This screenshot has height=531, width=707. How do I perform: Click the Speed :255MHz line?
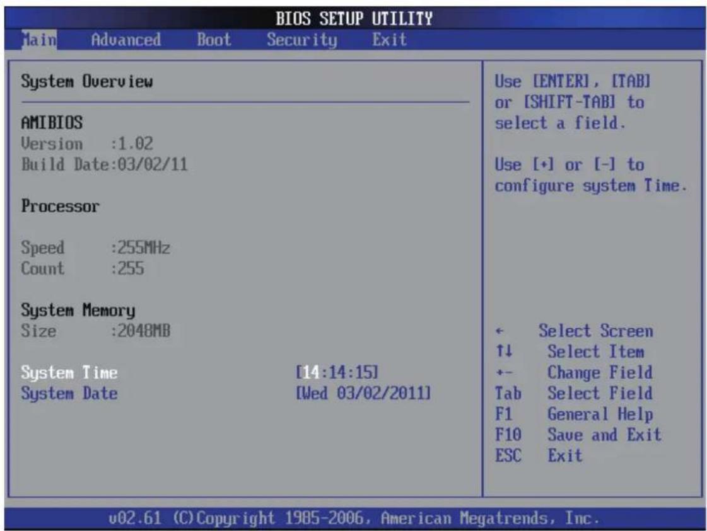point(96,248)
